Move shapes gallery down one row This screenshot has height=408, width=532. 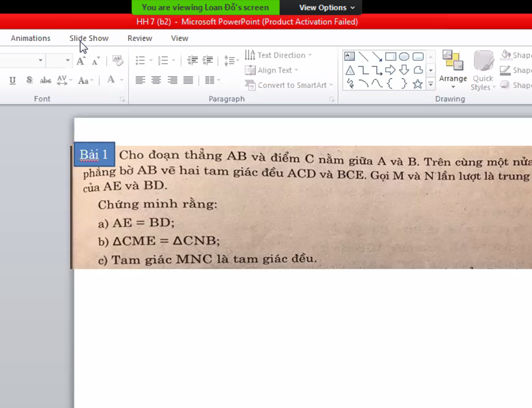(431, 71)
